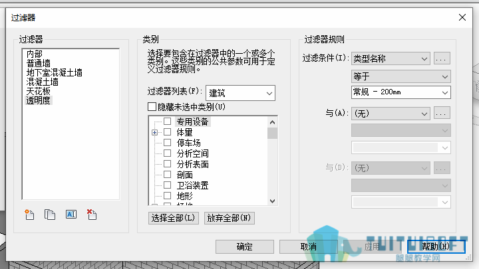Viewport: 479px width, 269px height.
Task: Click the 帮助(H) button
Action: (x=436, y=246)
